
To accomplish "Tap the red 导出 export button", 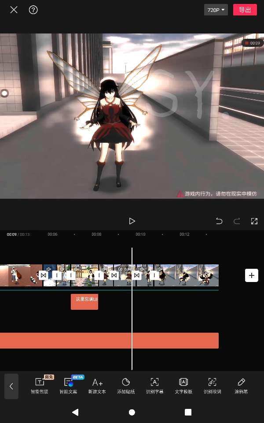I will click(245, 10).
